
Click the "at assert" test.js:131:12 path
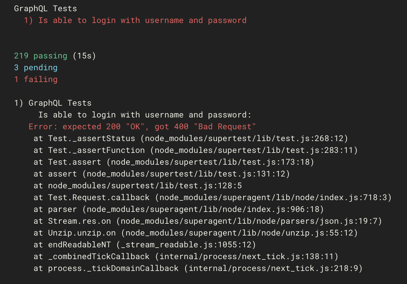(188, 174)
